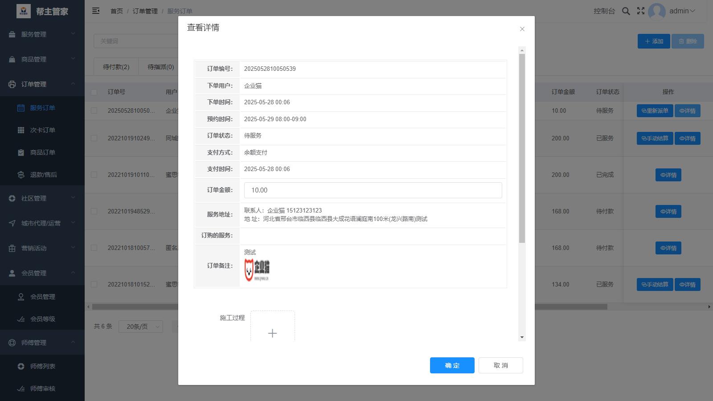Image resolution: width=713 pixels, height=401 pixels.
Task: Click the table horizontal scrollbar
Action: click(349, 307)
